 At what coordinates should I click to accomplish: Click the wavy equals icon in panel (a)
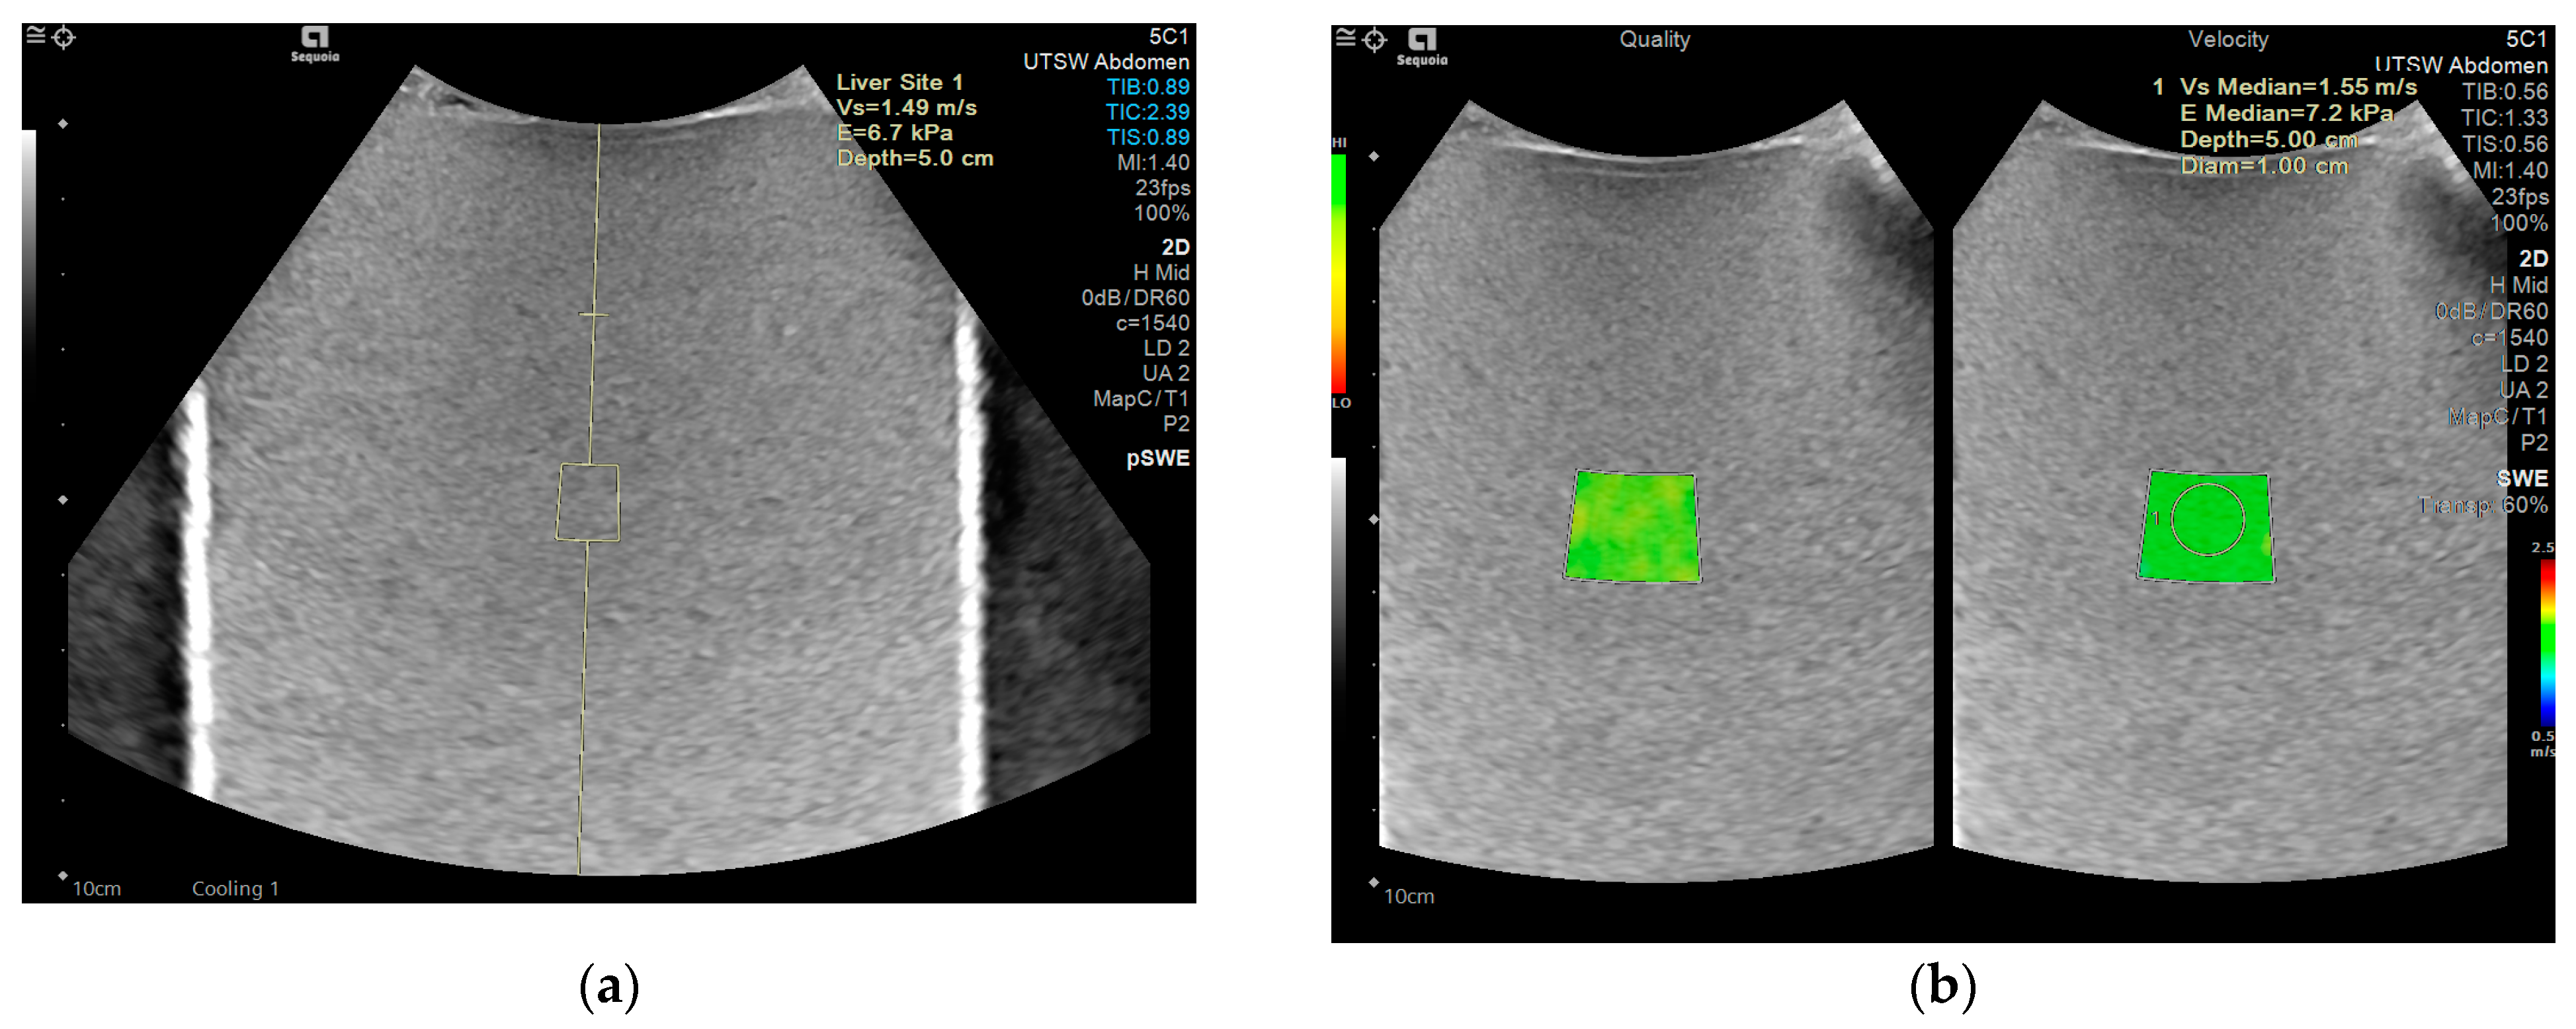point(36,36)
